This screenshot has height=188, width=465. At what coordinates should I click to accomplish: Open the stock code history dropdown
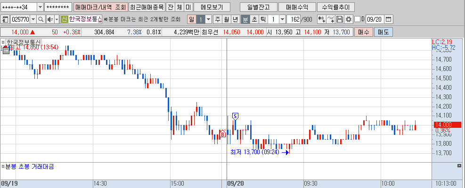(x=33, y=20)
